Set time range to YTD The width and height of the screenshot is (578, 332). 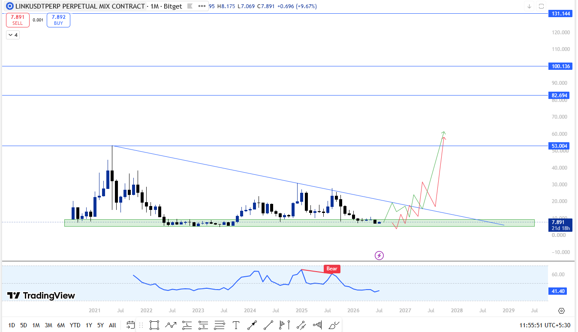point(75,325)
